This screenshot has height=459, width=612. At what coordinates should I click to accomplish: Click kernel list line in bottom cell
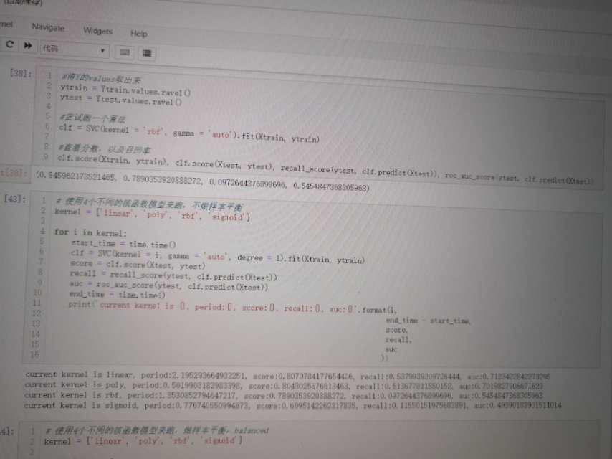pyautogui.click(x=143, y=440)
